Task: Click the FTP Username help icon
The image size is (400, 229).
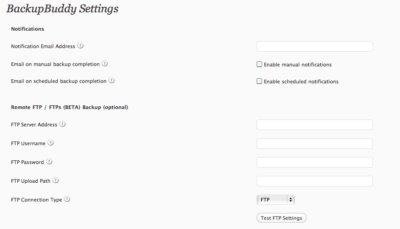Action: (x=50, y=143)
